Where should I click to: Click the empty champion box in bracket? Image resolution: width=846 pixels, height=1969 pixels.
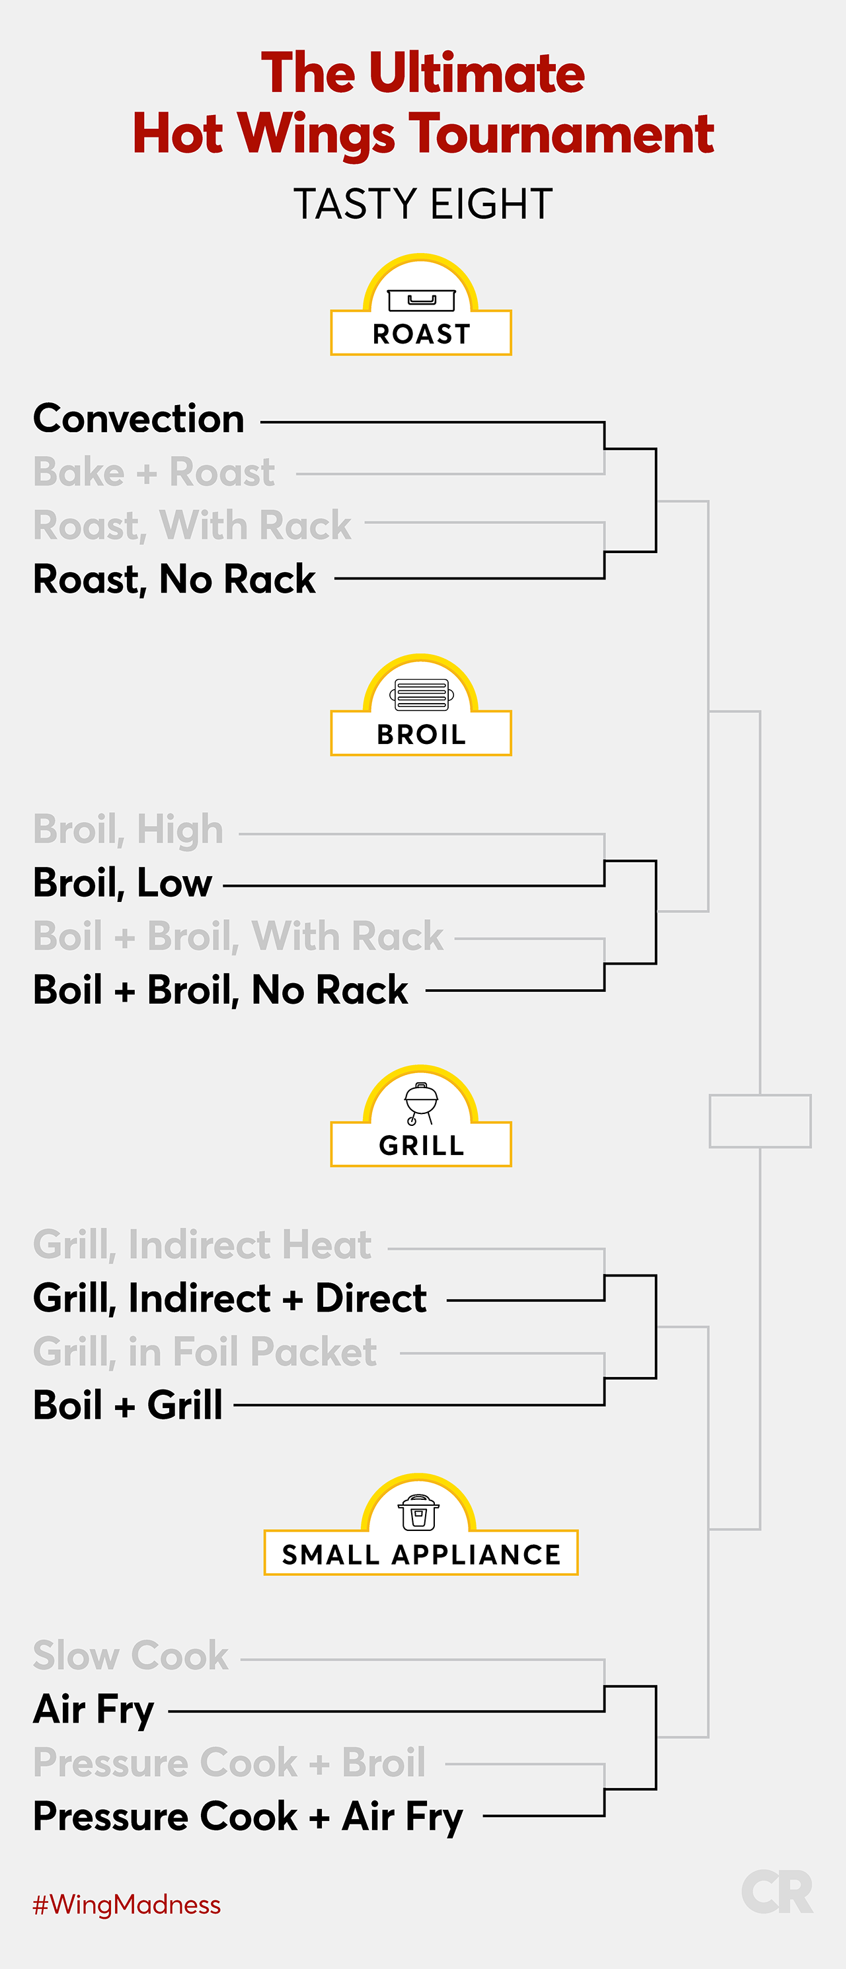[759, 1121]
